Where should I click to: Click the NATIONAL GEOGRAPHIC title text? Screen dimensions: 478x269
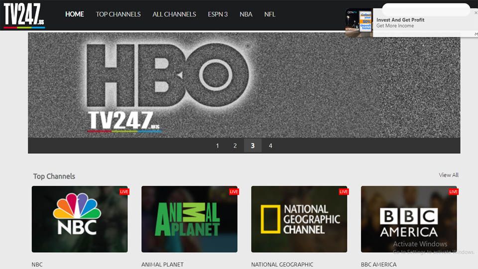[x=282, y=265]
